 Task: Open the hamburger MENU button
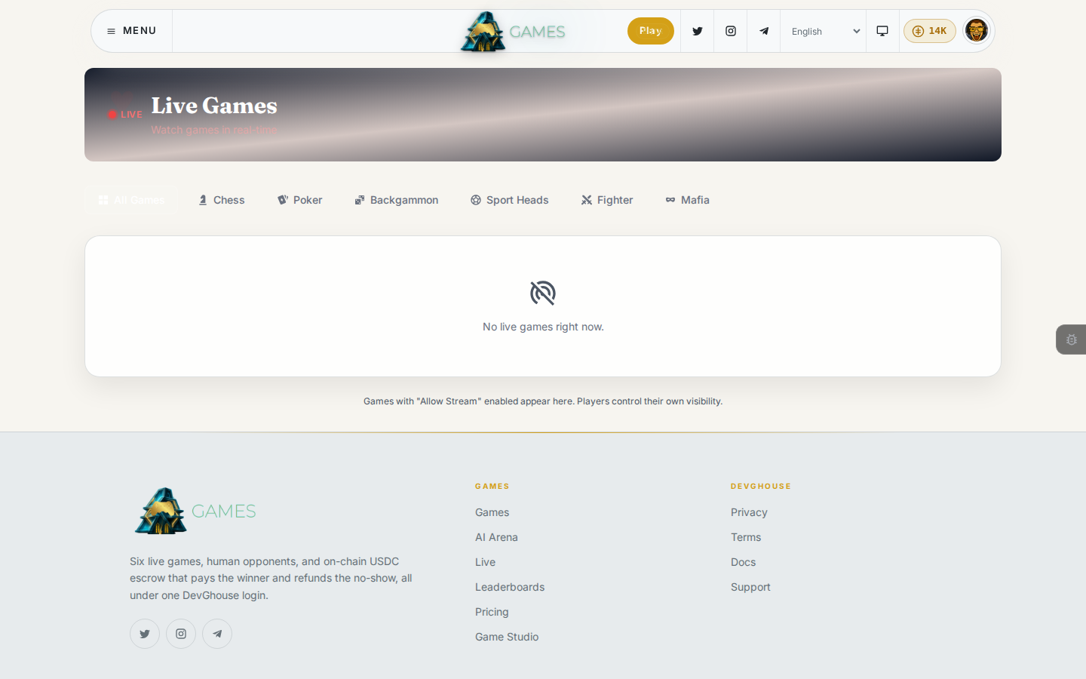click(x=132, y=31)
